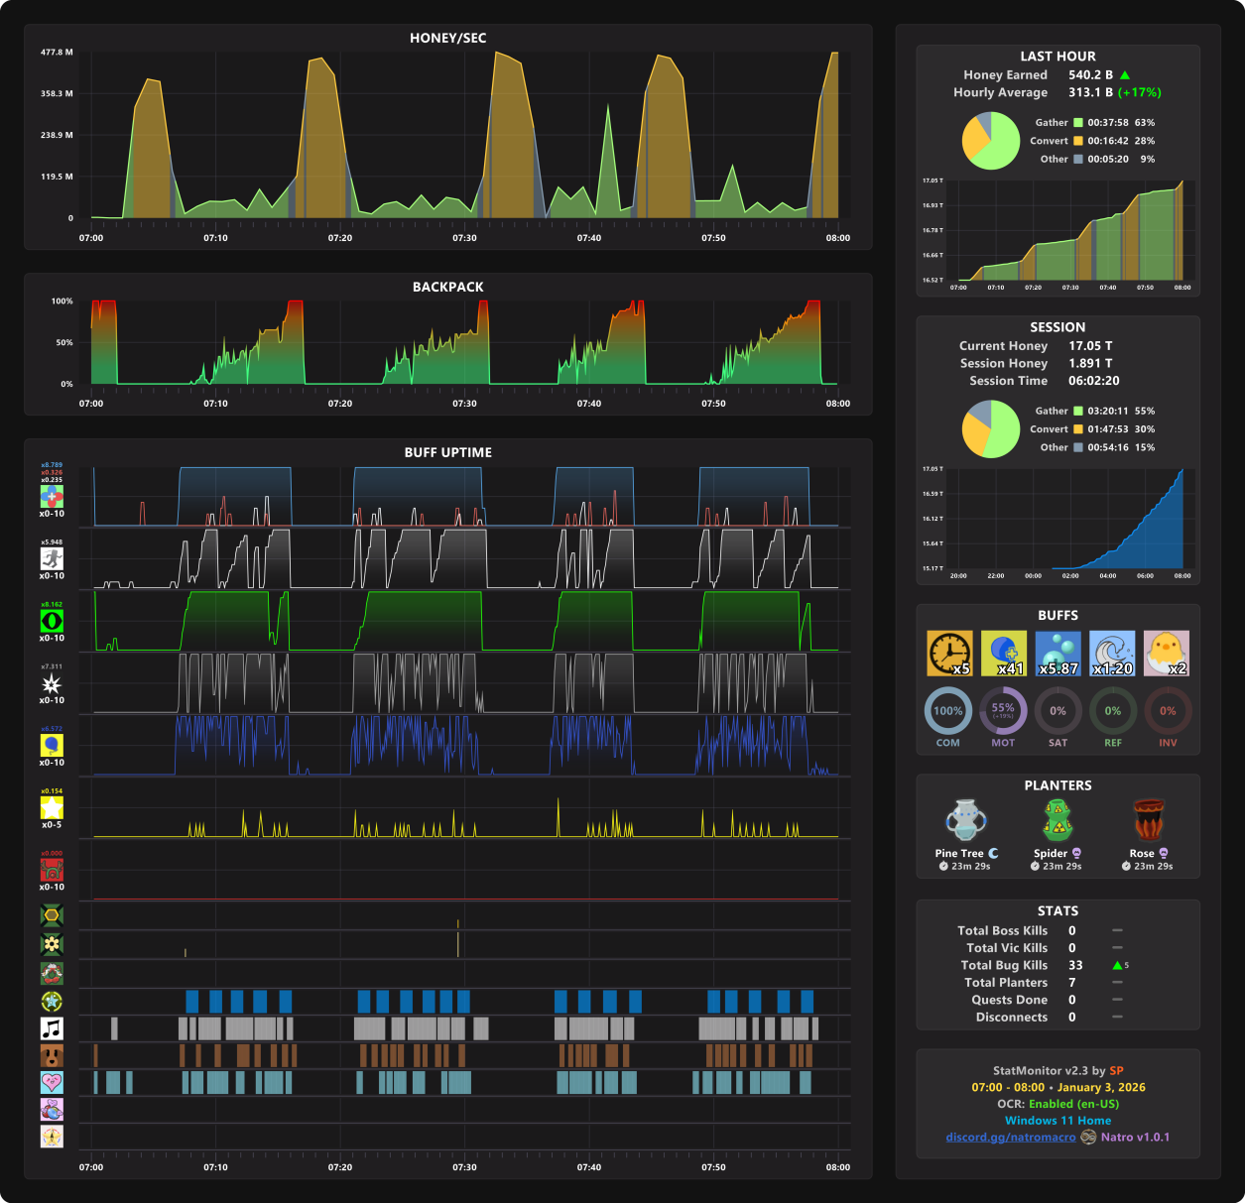Click the running figure haste icon
1245x1203 pixels.
point(52,558)
